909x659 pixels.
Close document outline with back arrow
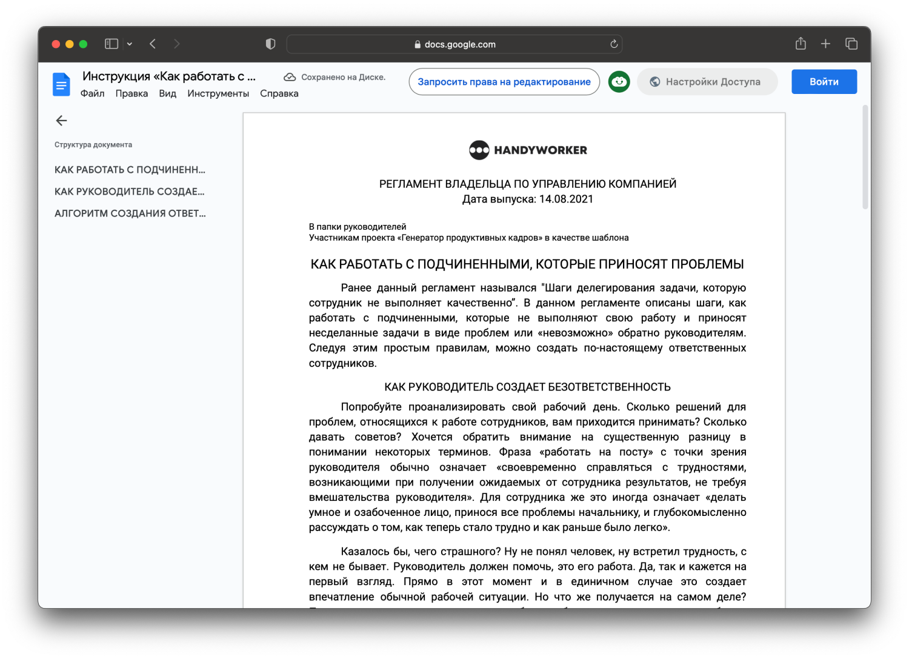[x=61, y=121]
